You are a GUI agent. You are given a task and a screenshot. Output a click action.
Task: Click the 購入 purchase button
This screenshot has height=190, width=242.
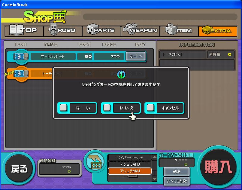(218, 167)
